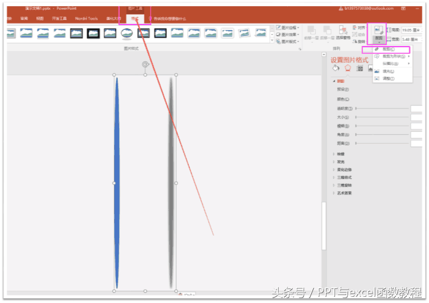Open the 视图 ribbon tab
429x303 pixels.
pyautogui.click(x=40, y=18)
